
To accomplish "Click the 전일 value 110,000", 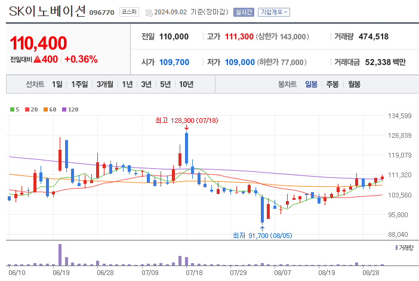I will (x=174, y=36).
